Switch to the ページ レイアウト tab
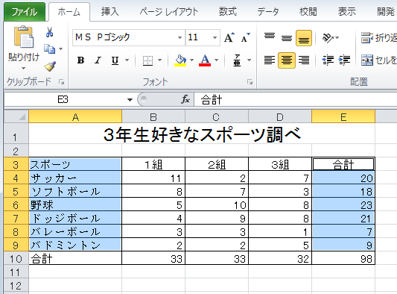Viewport: 397px width, 294px height. 169,12
